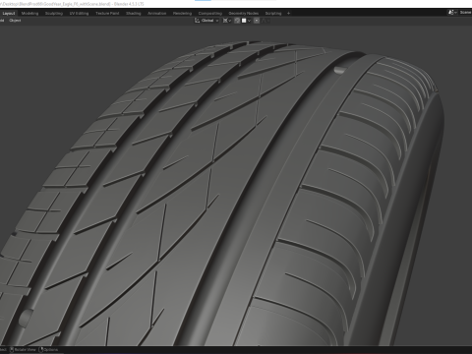The image size is (472, 354).
Task: Open the Modeling workspace tab
Action: 29,14
